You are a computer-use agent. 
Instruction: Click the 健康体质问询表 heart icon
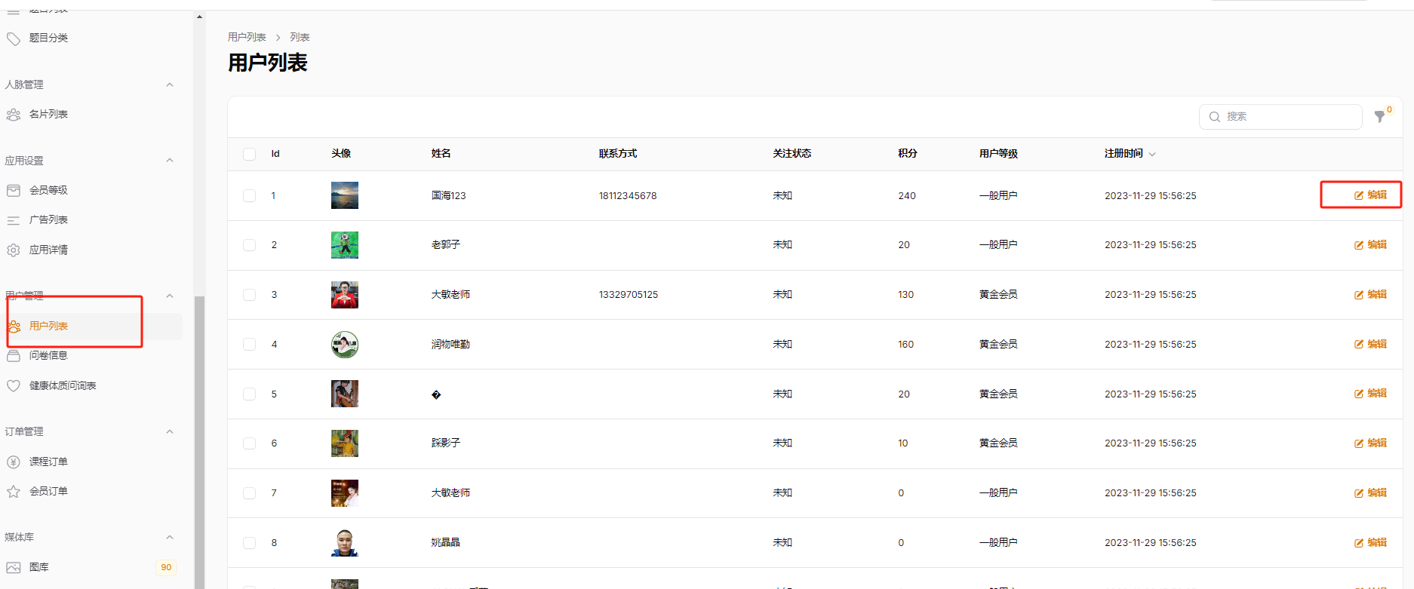pyautogui.click(x=14, y=386)
